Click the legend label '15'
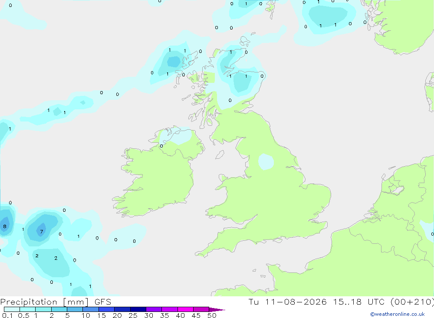The image size is (434, 318). click(x=102, y=315)
